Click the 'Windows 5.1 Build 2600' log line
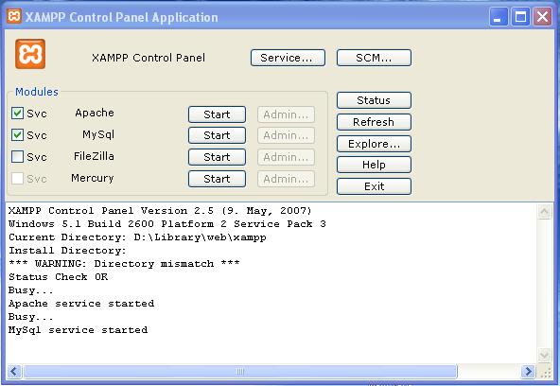This screenshot has width=560, height=386. click(167, 224)
